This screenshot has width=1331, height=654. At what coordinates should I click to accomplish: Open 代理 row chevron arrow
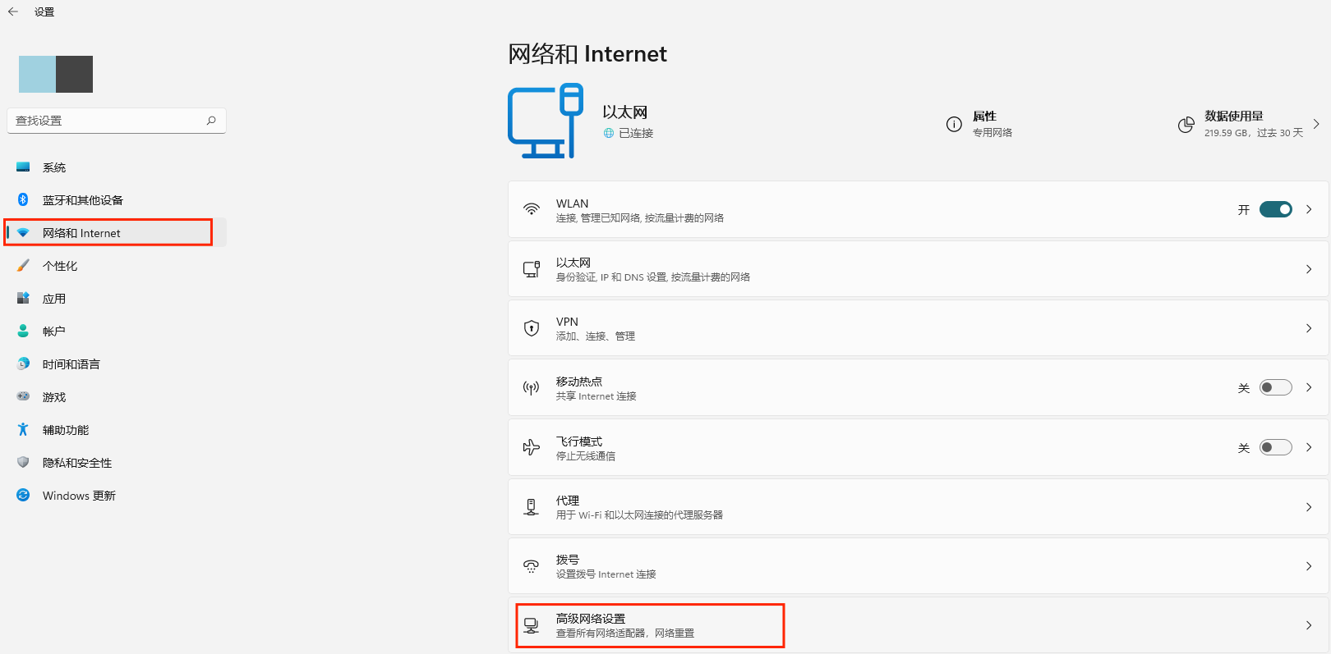pos(1309,507)
